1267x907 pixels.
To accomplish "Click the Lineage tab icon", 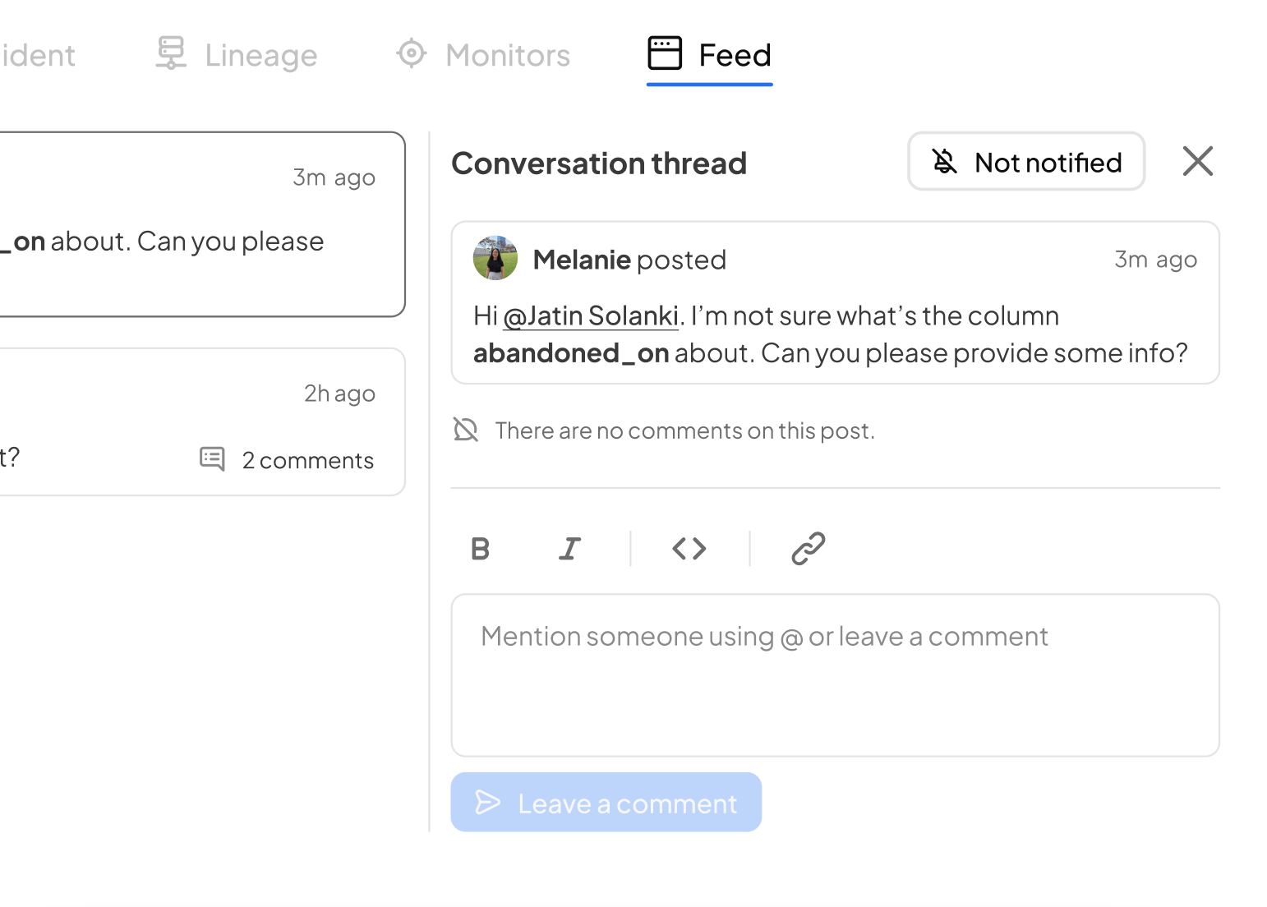I will tap(171, 53).
